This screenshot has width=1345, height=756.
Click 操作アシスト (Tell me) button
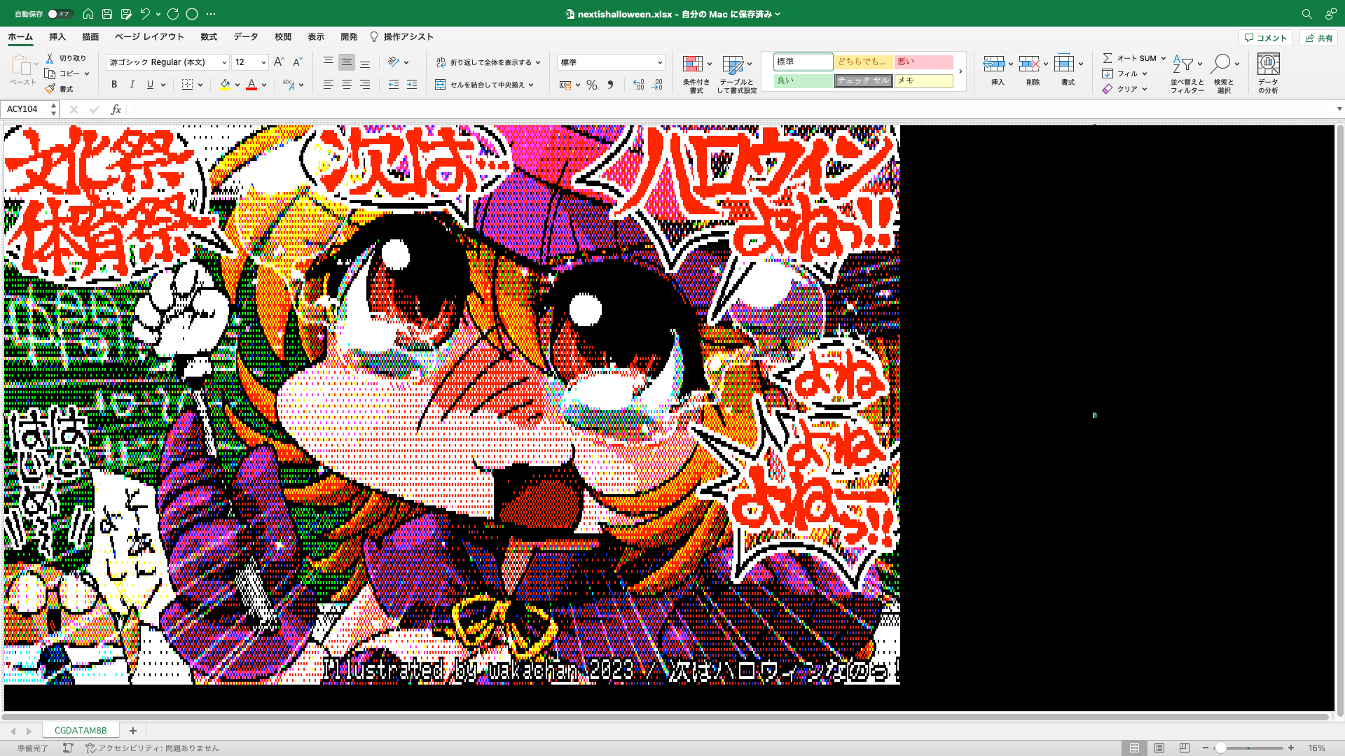(x=402, y=36)
